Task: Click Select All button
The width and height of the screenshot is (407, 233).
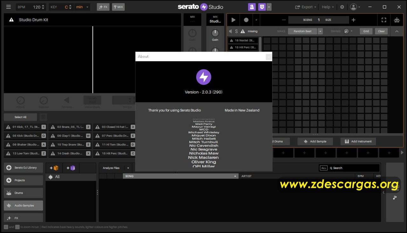Action: (x=21, y=117)
